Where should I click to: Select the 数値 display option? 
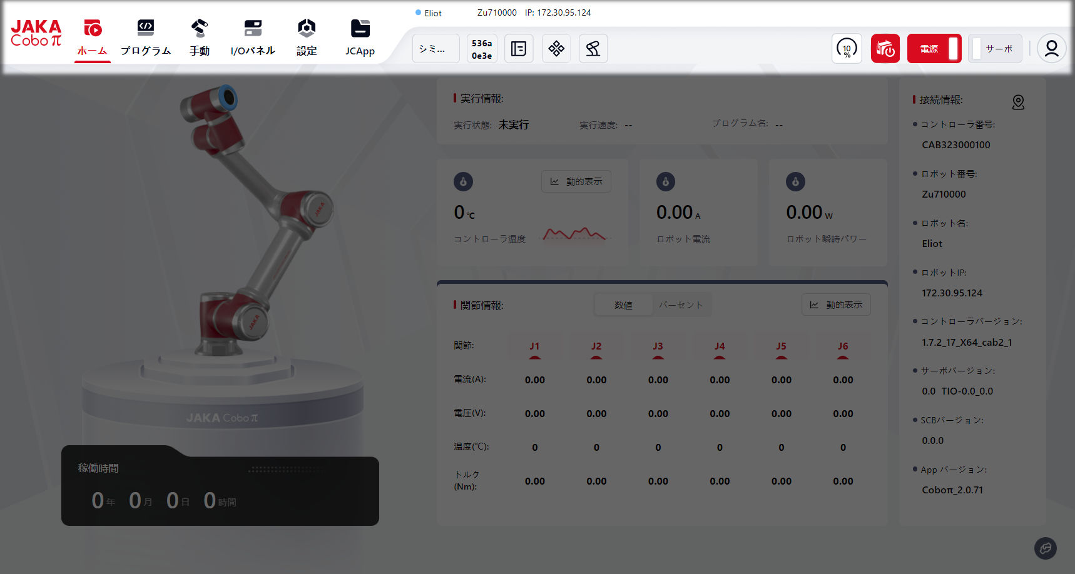pyautogui.click(x=623, y=305)
